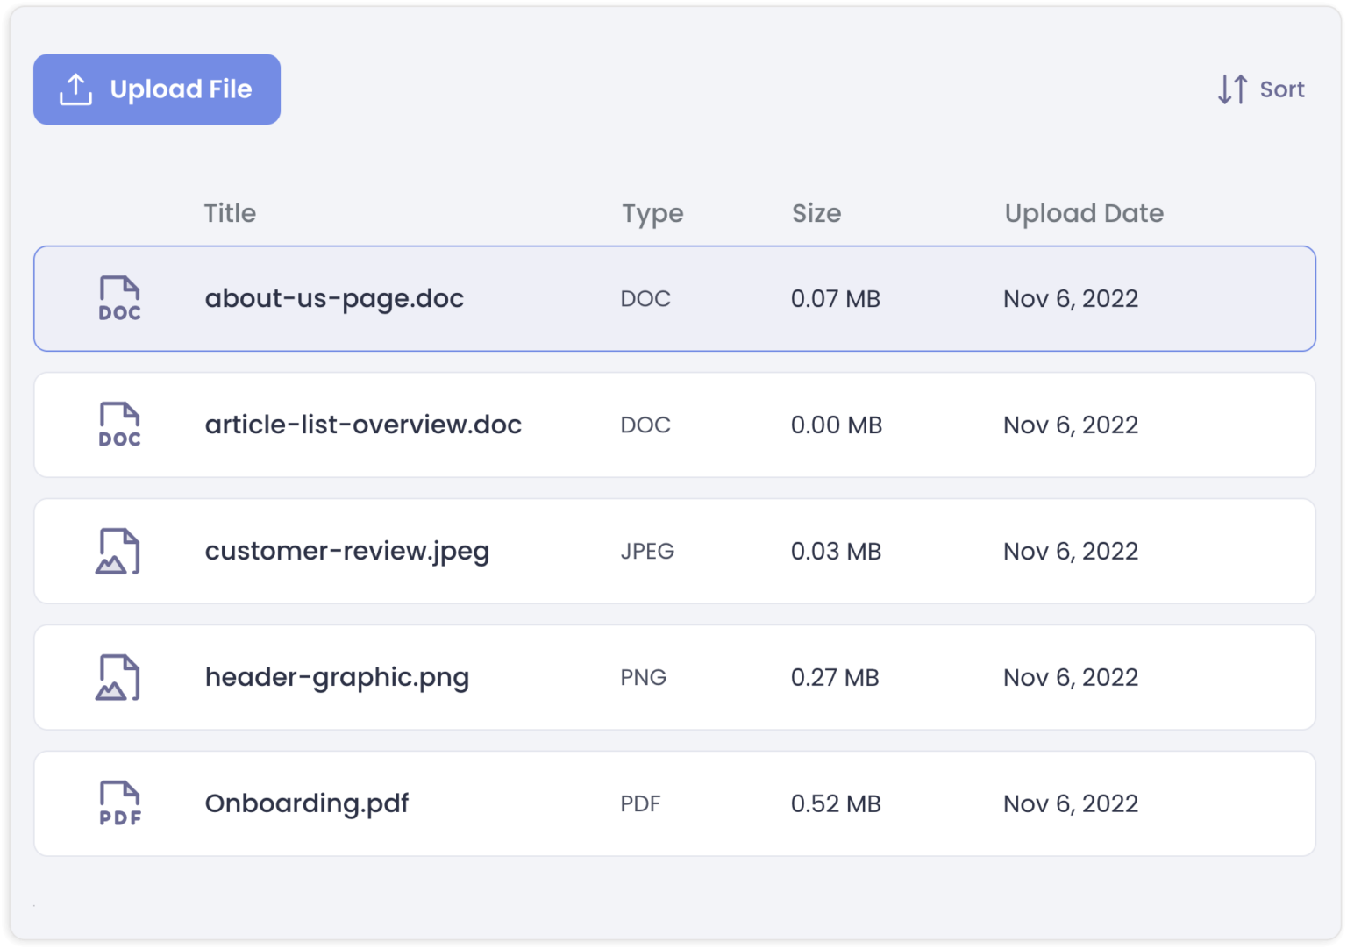Sort files by the Title column
This screenshot has width=1347, height=949.
[x=230, y=213]
